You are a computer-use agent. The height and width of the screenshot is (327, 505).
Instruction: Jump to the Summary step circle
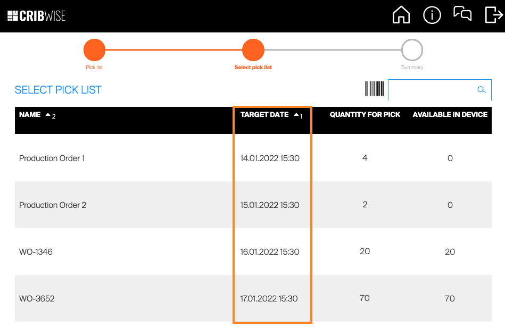coord(412,51)
